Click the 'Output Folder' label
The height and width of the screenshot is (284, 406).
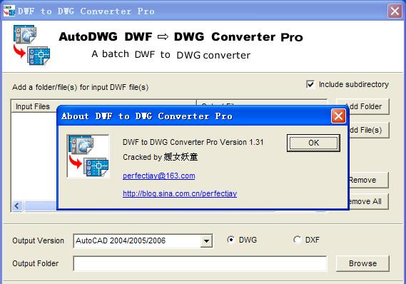36,263
